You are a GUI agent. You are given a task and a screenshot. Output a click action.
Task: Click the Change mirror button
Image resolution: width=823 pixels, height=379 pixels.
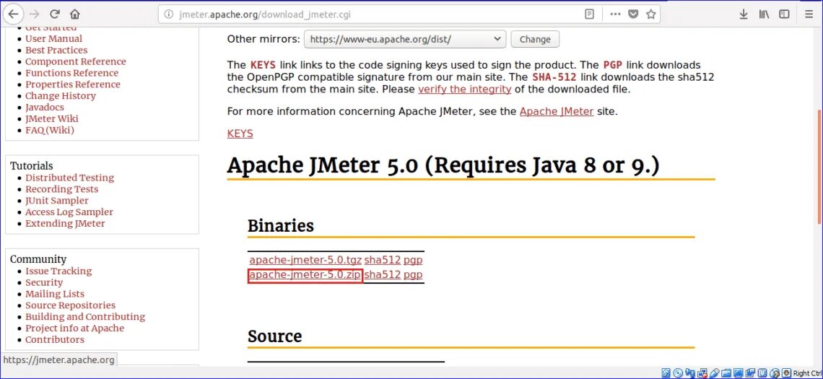[535, 40]
